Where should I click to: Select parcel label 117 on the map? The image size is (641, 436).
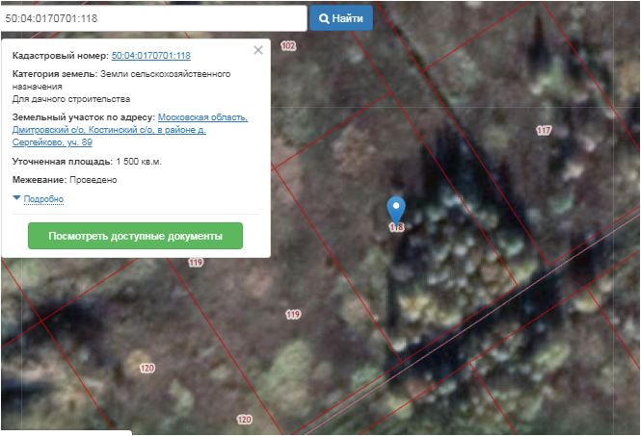(x=544, y=131)
